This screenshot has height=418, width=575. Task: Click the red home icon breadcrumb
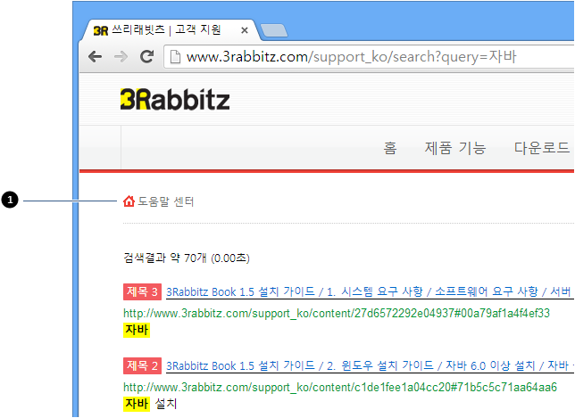tap(129, 201)
